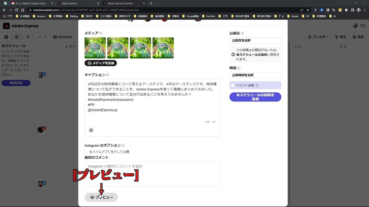Viewport: 369px width, 207px height.
Task: Select the Facebook account avatar in sidebar
Action: click(x=42, y=184)
